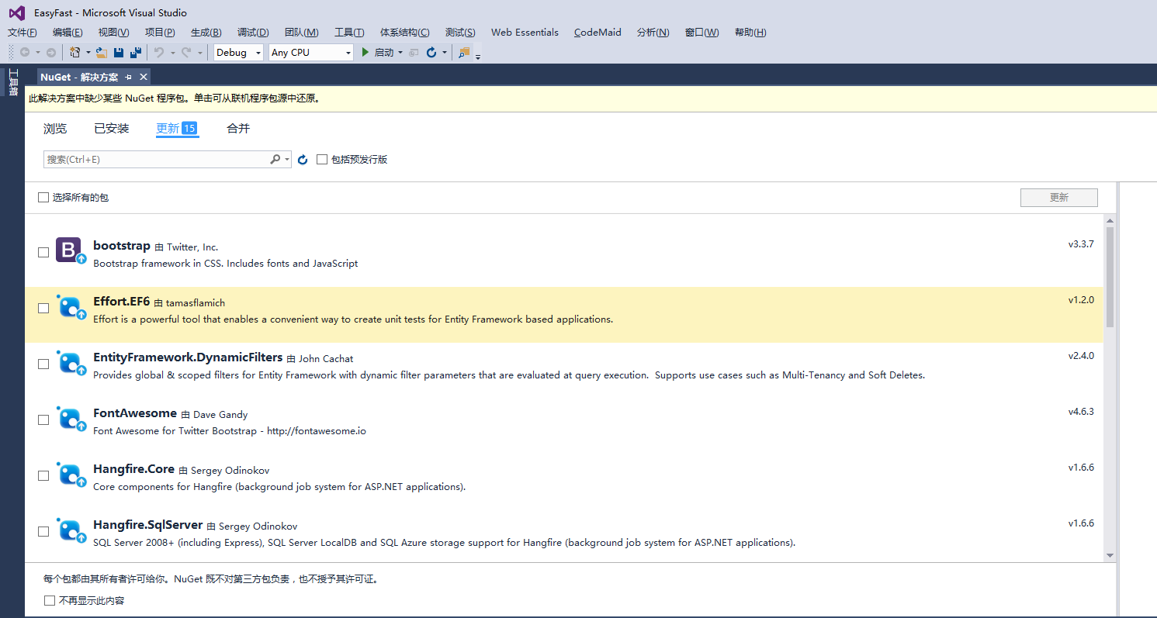Click the search magnifier icon in the NuGet search box
1157x618 pixels.
tap(275, 159)
